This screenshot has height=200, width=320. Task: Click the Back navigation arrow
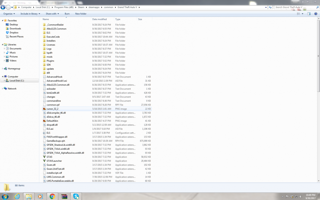(x=3, y=7)
